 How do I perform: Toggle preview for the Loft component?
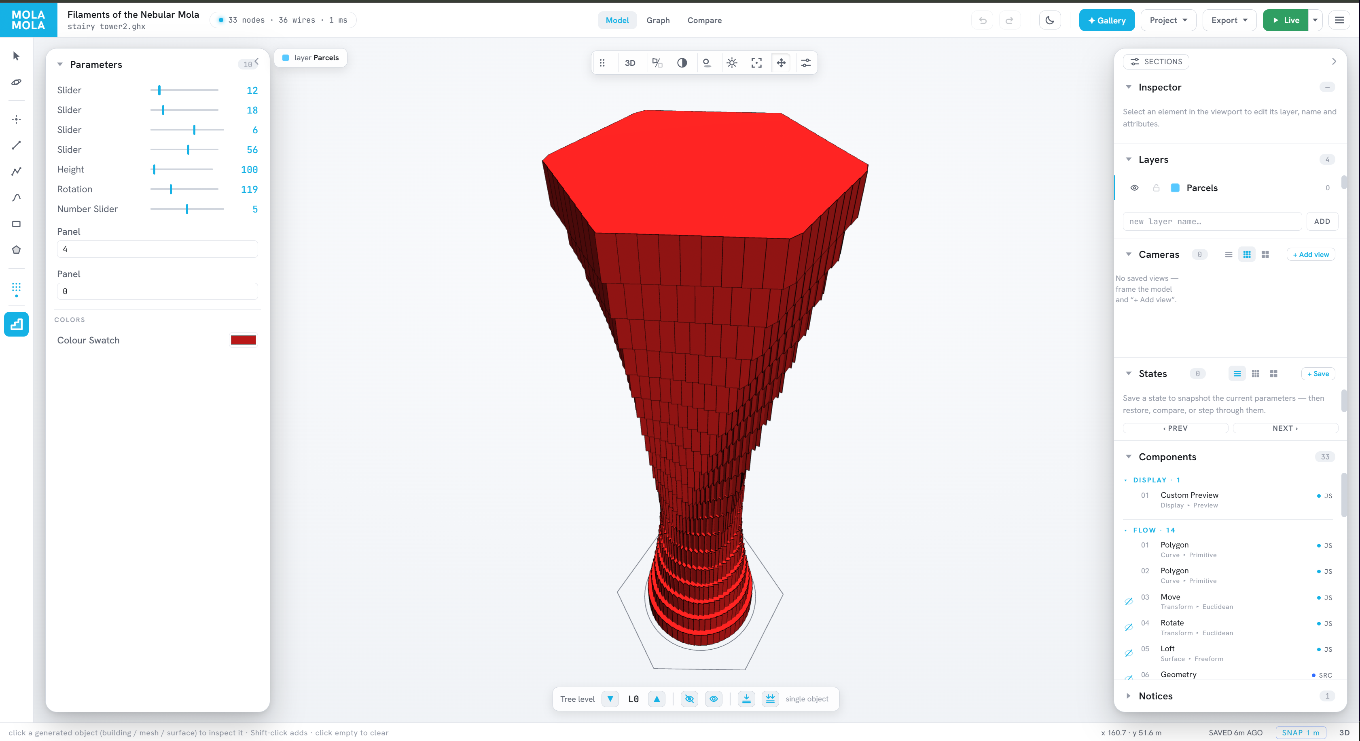[x=1129, y=653]
